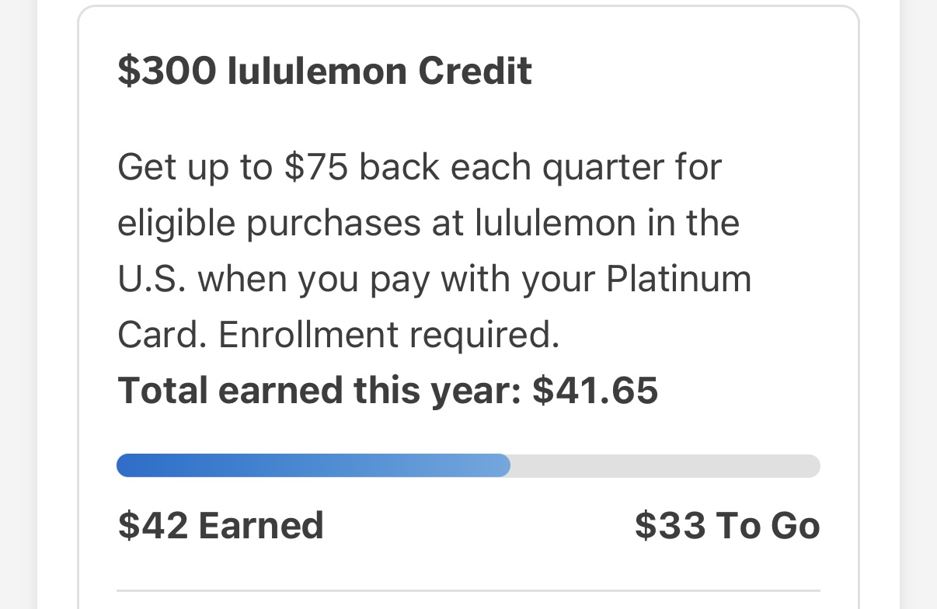This screenshot has height=609, width=937.
Task: Tap "Get up to" at the description start
Action: (194, 168)
